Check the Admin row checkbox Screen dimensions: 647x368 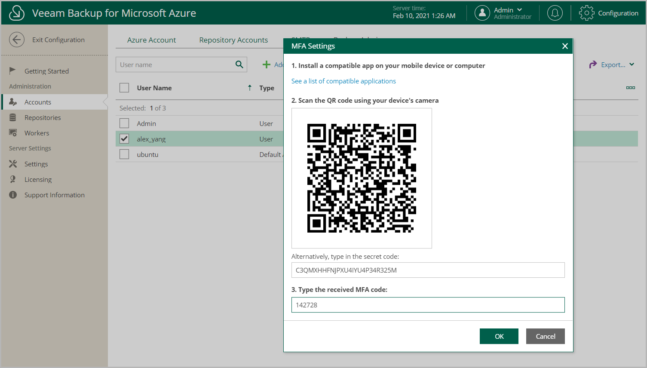point(124,123)
